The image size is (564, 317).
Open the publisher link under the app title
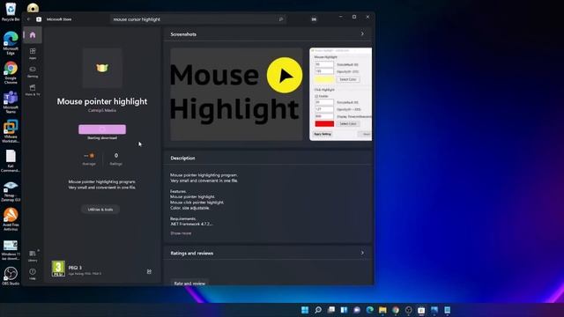point(102,110)
